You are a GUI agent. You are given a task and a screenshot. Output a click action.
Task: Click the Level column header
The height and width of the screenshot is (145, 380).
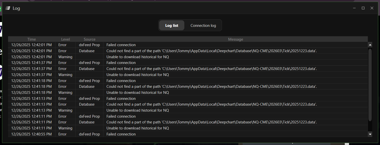(x=65, y=39)
